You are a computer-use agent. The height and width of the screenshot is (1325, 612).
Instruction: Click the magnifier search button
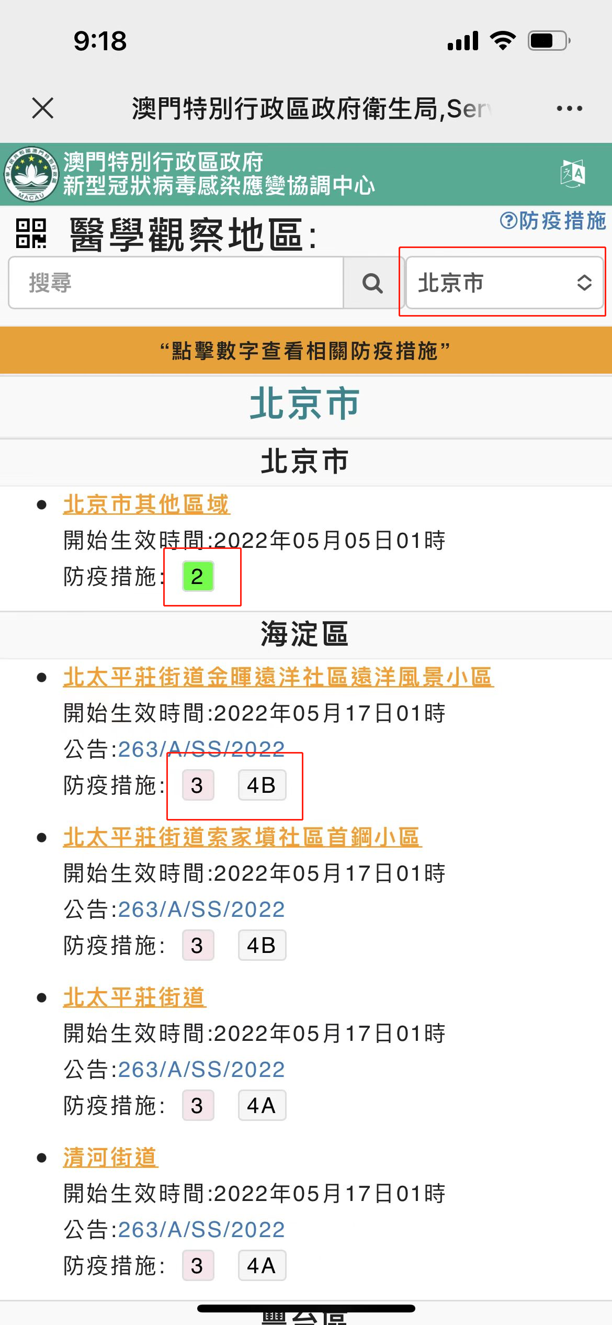pos(372,283)
